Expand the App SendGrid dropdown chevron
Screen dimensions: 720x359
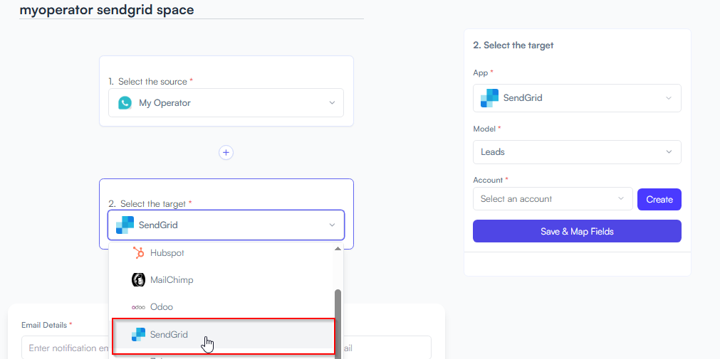[x=669, y=98]
